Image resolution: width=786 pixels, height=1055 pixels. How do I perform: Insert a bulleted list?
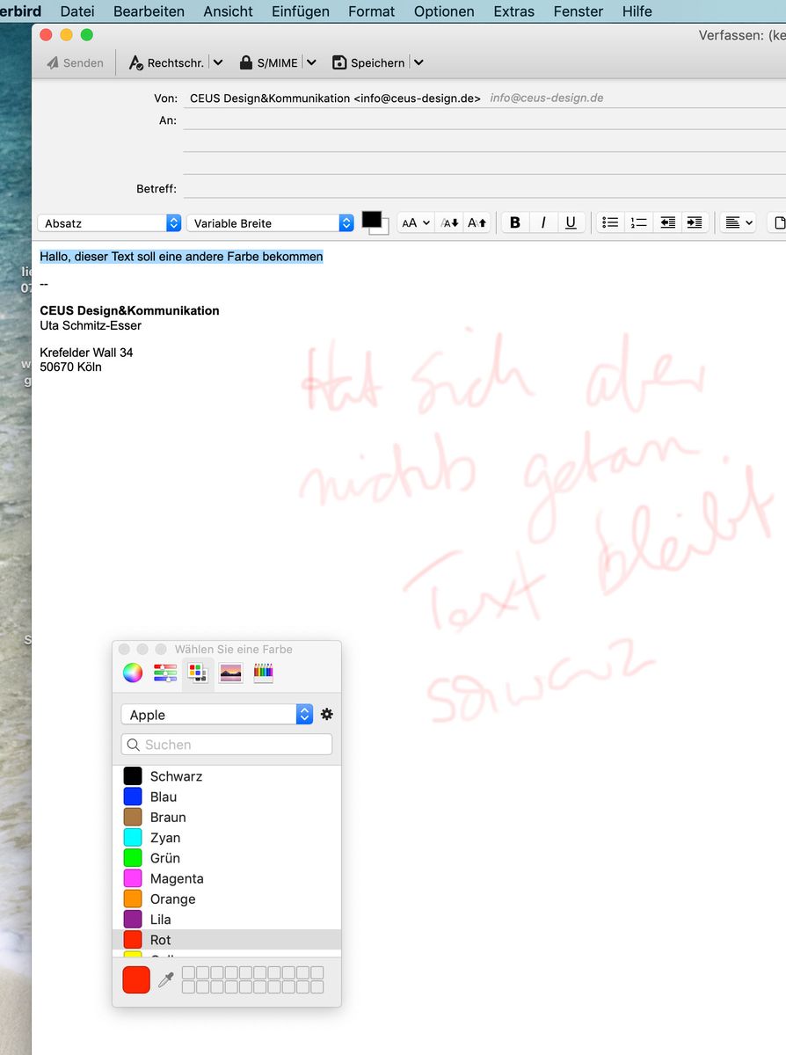click(x=610, y=223)
